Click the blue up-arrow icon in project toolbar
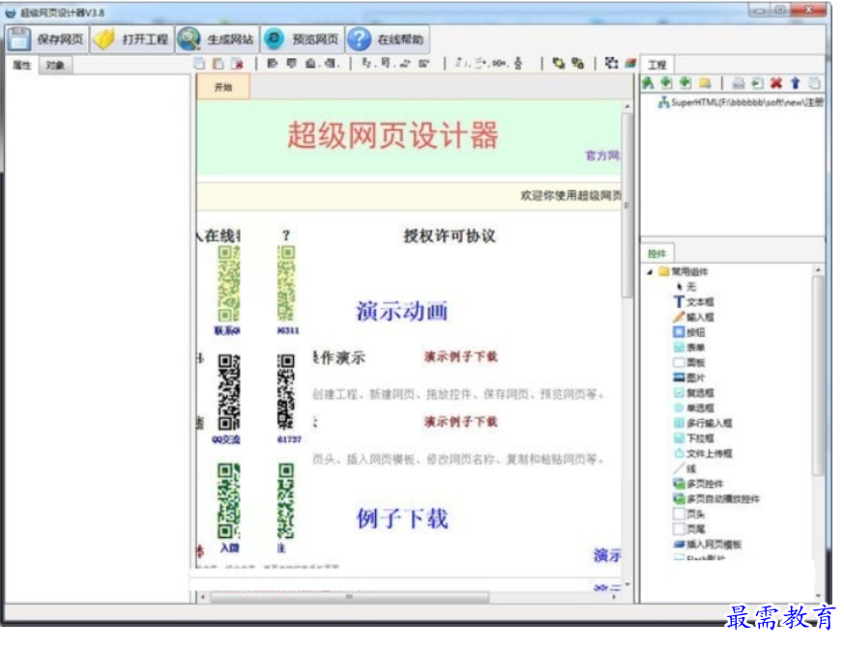 (x=795, y=82)
